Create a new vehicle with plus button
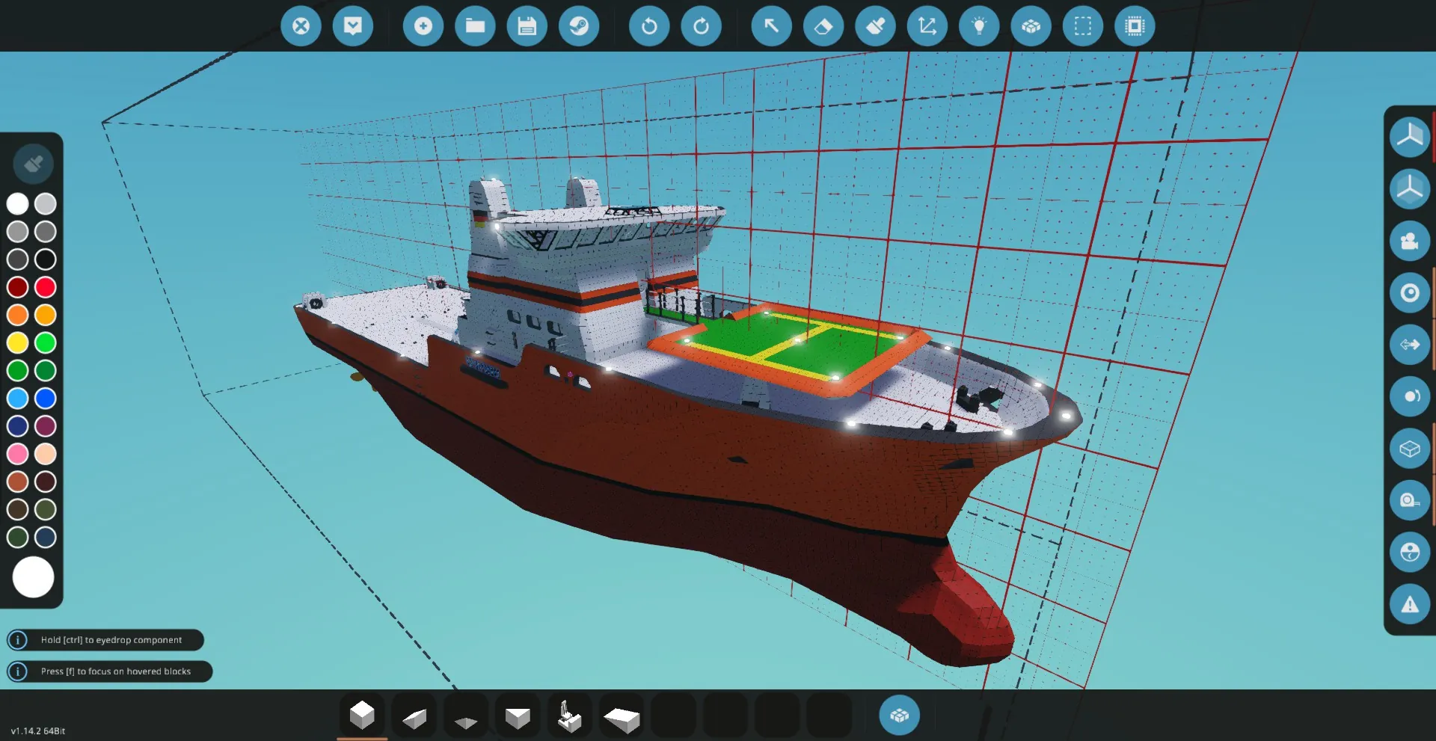 pyautogui.click(x=423, y=26)
